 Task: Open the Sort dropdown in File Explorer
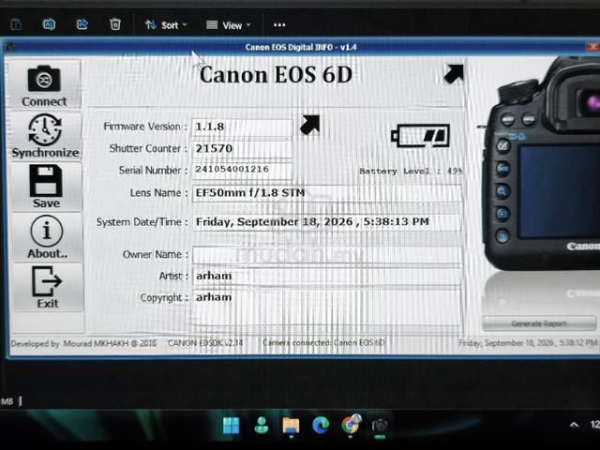pos(166,25)
